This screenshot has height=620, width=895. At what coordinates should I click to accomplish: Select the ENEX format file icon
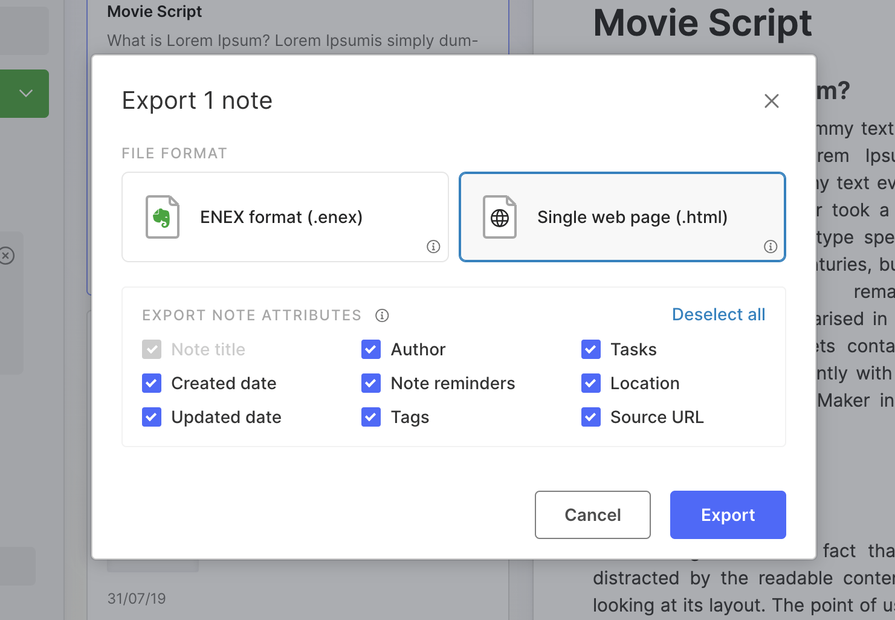161,217
